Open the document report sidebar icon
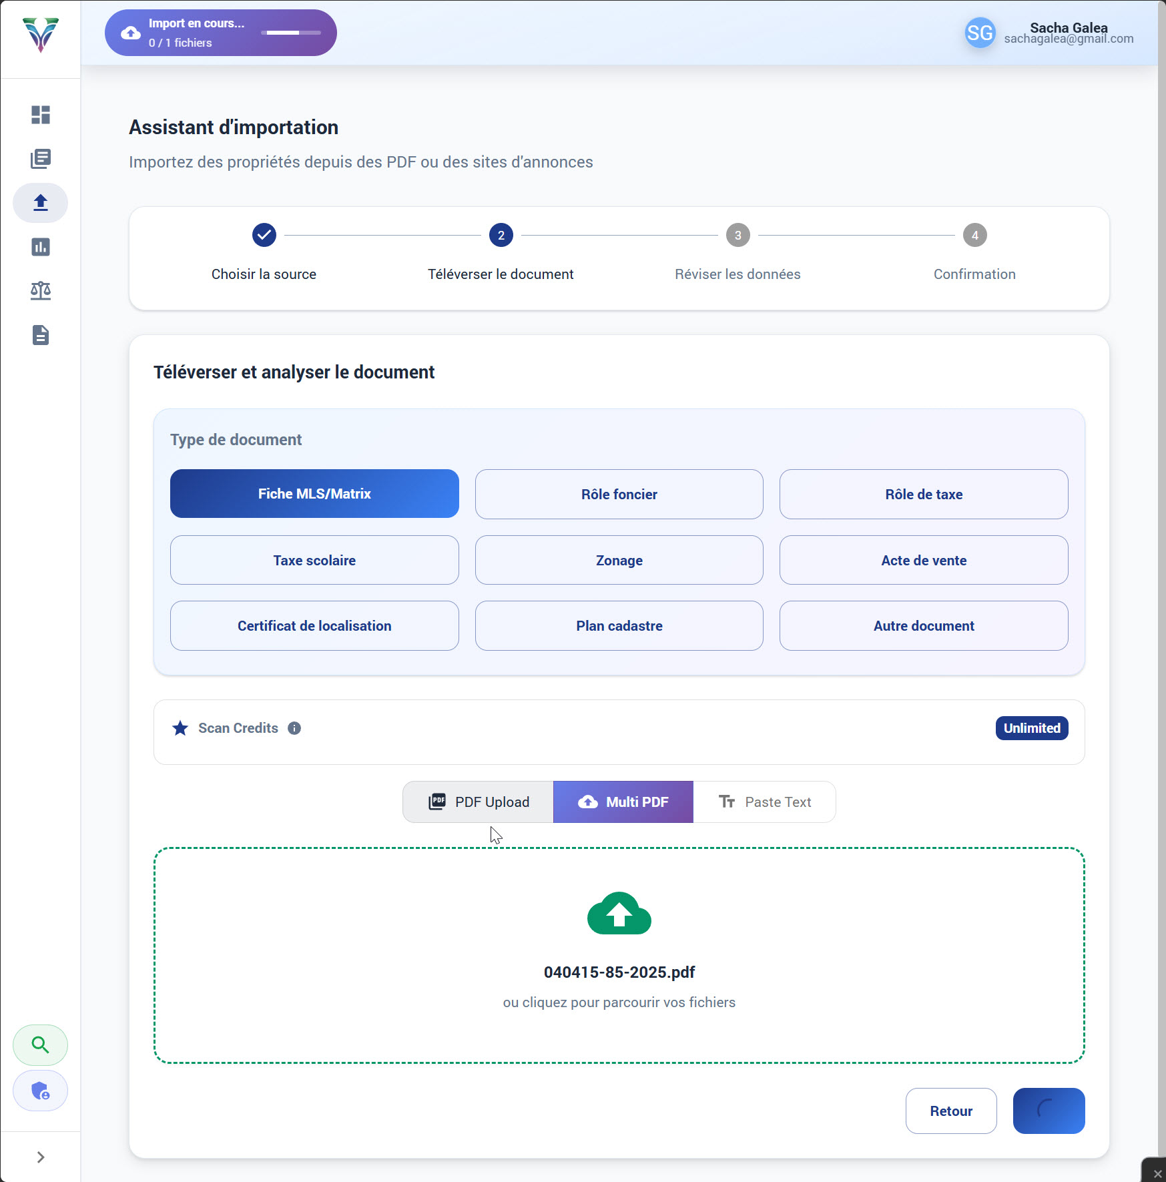This screenshot has width=1166, height=1182. (40, 335)
